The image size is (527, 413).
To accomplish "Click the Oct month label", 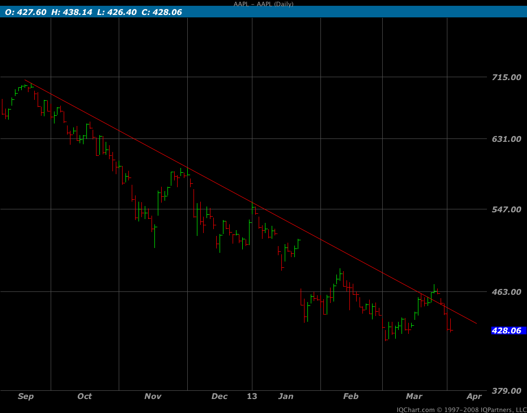I will coord(85,397).
